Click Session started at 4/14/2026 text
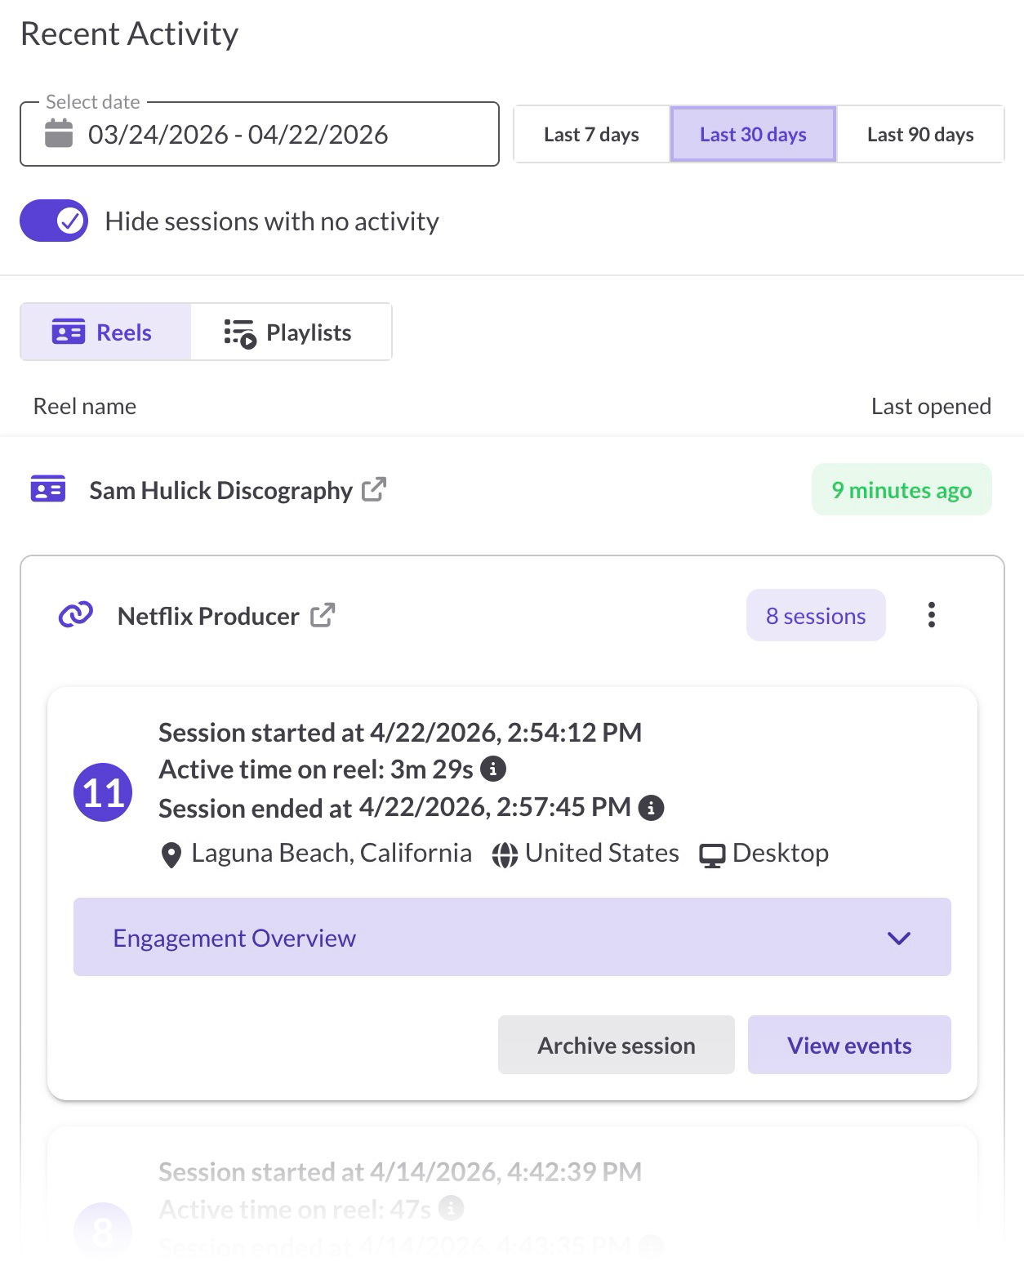The height and width of the screenshot is (1271, 1024). coord(400,1171)
